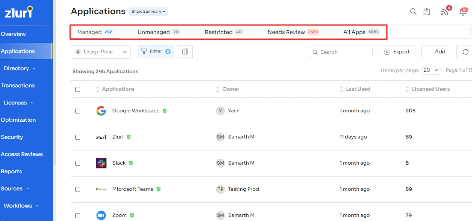Switch to the Unmanaged tab
Viewport: 472px width, 221px height.
pyautogui.click(x=159, y=32)
